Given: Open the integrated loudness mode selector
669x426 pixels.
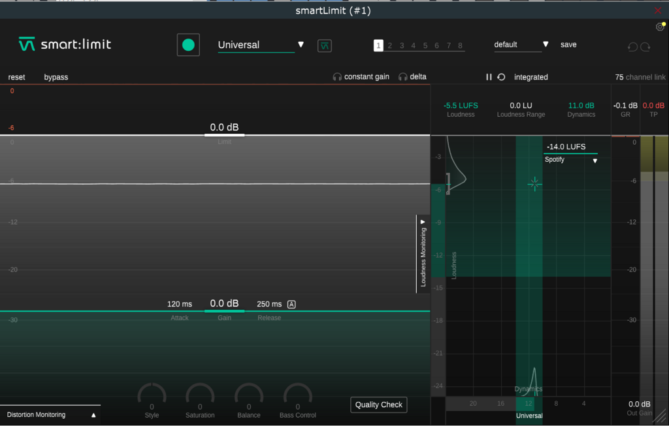Looking at the screenshot, I should click(530, 77).
